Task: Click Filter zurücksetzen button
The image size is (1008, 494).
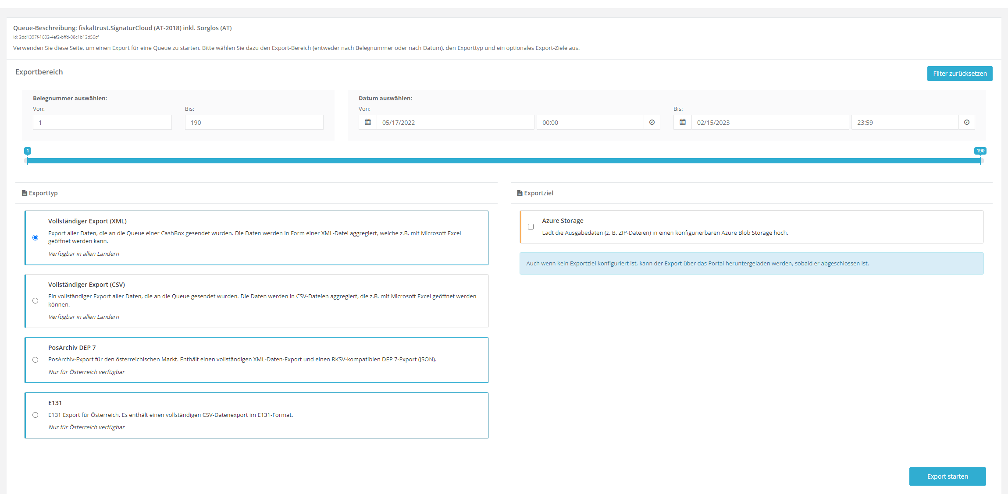Action: point(960,74)
